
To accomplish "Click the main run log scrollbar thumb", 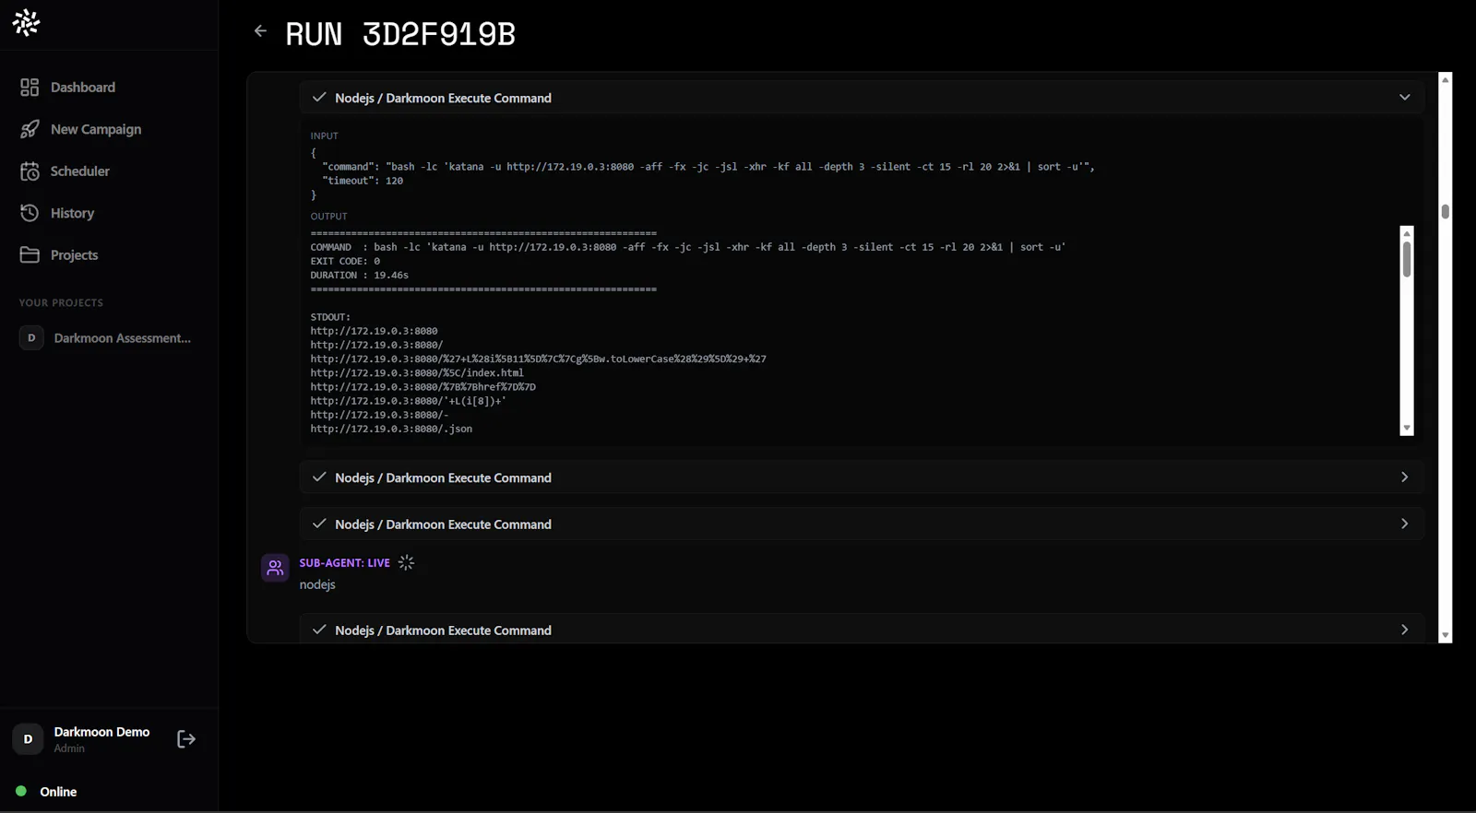I will [x=1445, y=211].
